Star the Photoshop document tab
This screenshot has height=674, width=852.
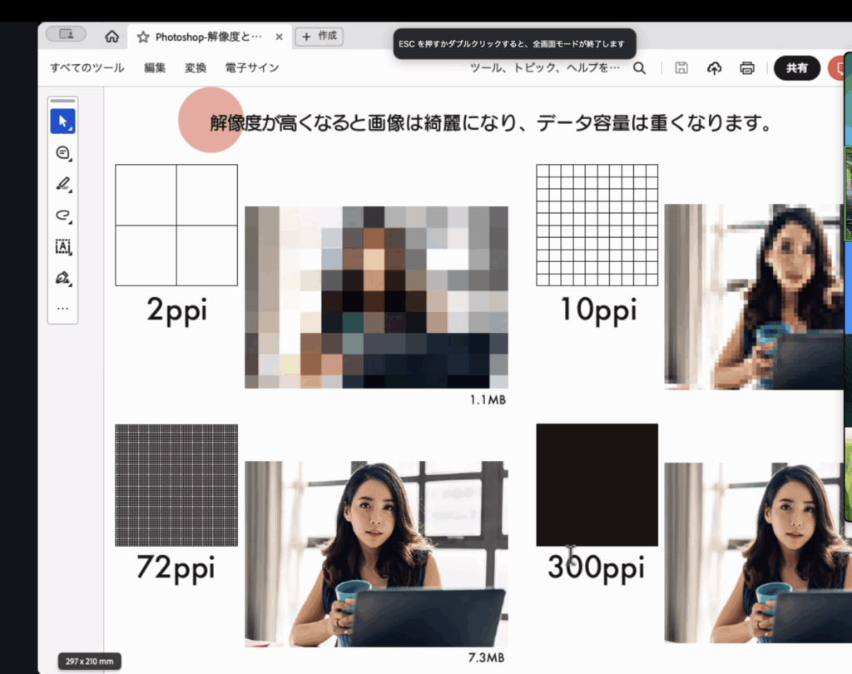[x=143, y=37]
